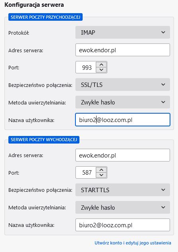Click the incoming username field
The height and width of the screenshot is (252, 178).
(x=123, y=120)
